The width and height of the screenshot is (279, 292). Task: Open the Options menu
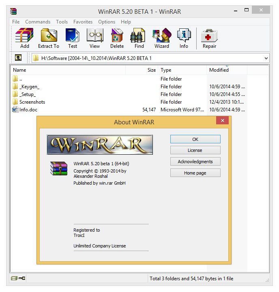[x=107, y=22]
